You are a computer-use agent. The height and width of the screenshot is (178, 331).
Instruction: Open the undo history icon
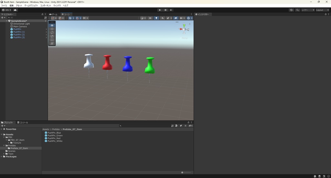tap(291, 10)
